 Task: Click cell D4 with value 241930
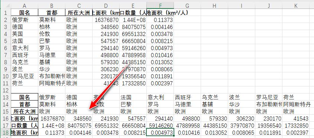[106, 34]
